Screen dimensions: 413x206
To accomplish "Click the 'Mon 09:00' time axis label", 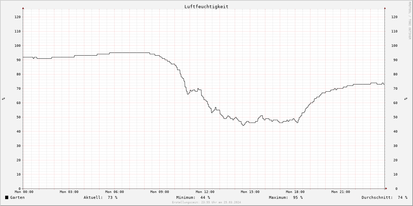I will 160,192.
